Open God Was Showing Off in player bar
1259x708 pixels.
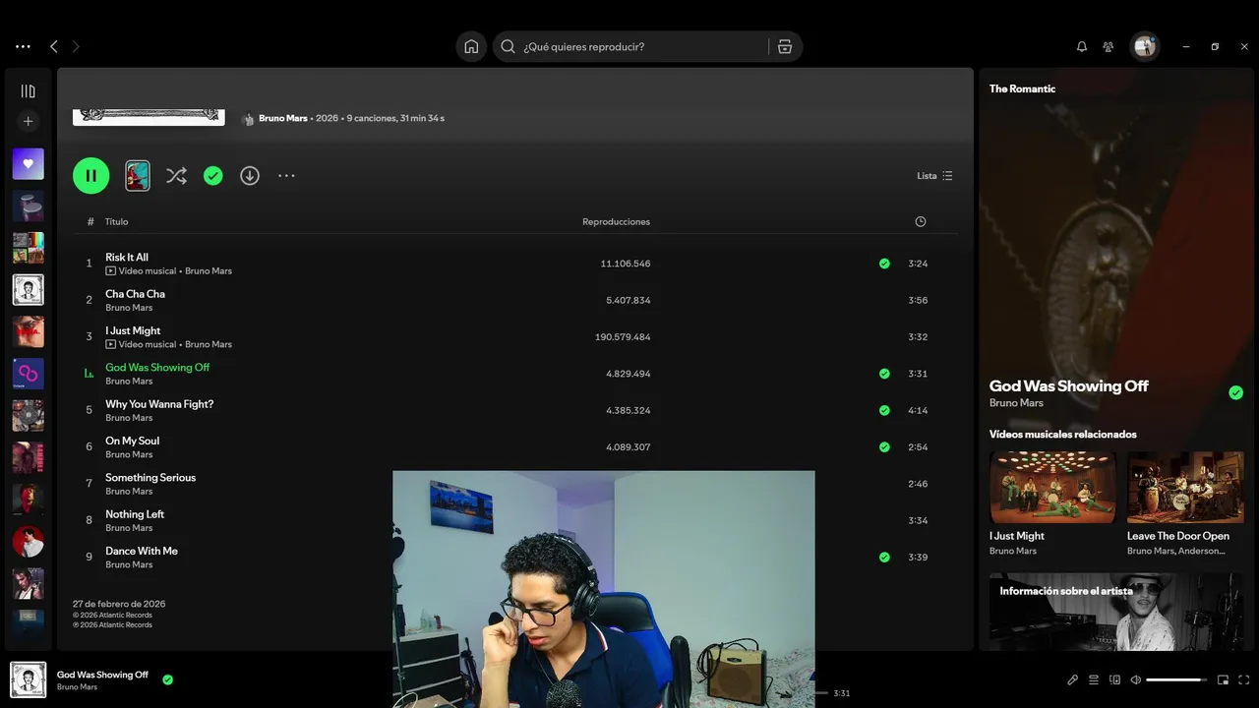point(102,675)
